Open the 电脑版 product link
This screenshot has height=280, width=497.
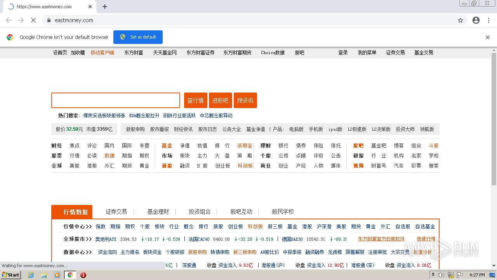(x=296, y=129)
